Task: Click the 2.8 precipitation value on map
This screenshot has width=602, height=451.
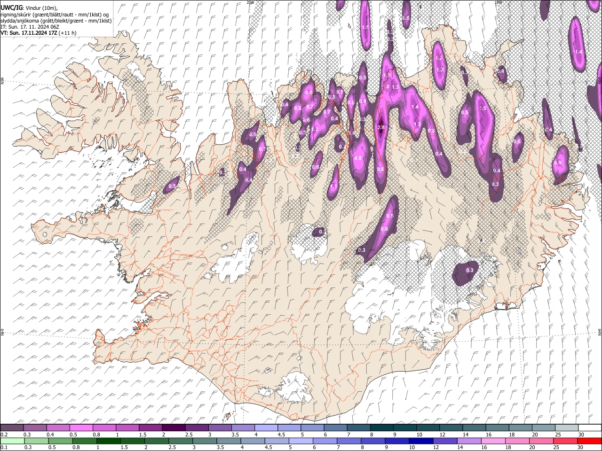Action: pyautogui.click(x=381, y=127)
